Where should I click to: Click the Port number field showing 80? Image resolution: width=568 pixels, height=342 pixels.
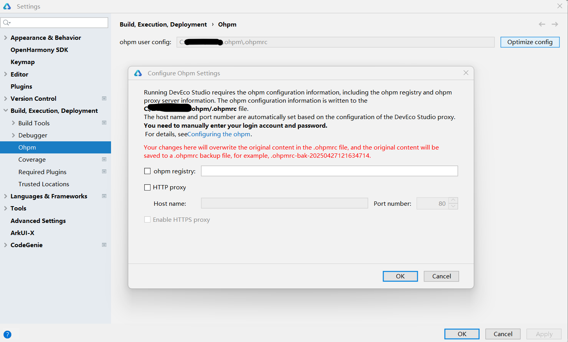coord(433,203)
